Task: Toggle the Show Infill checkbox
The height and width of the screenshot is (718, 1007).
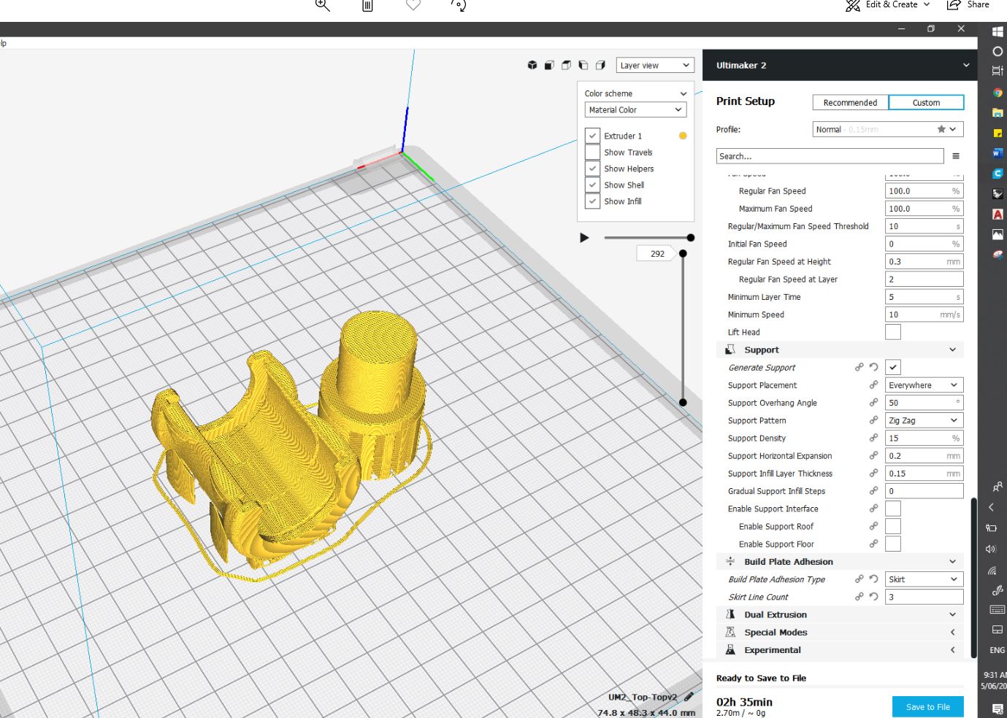Action: point(592,201)
